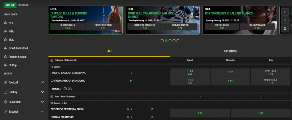Open Chicago Bulls @ Toronto Raptors card
Viewport: 292px width, 120px height.
pyautogui.click(x=85, y=20)
